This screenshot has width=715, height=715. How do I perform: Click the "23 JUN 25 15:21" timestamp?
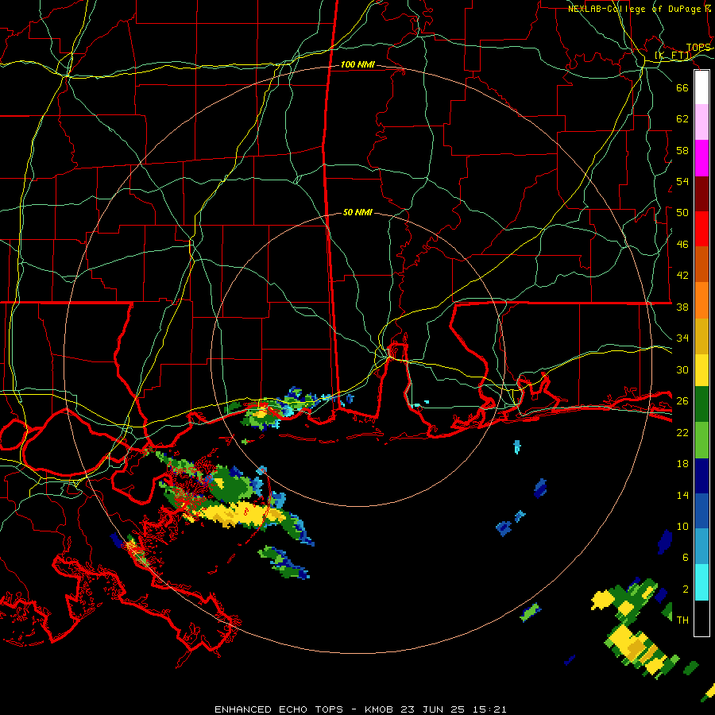(454, 709)
